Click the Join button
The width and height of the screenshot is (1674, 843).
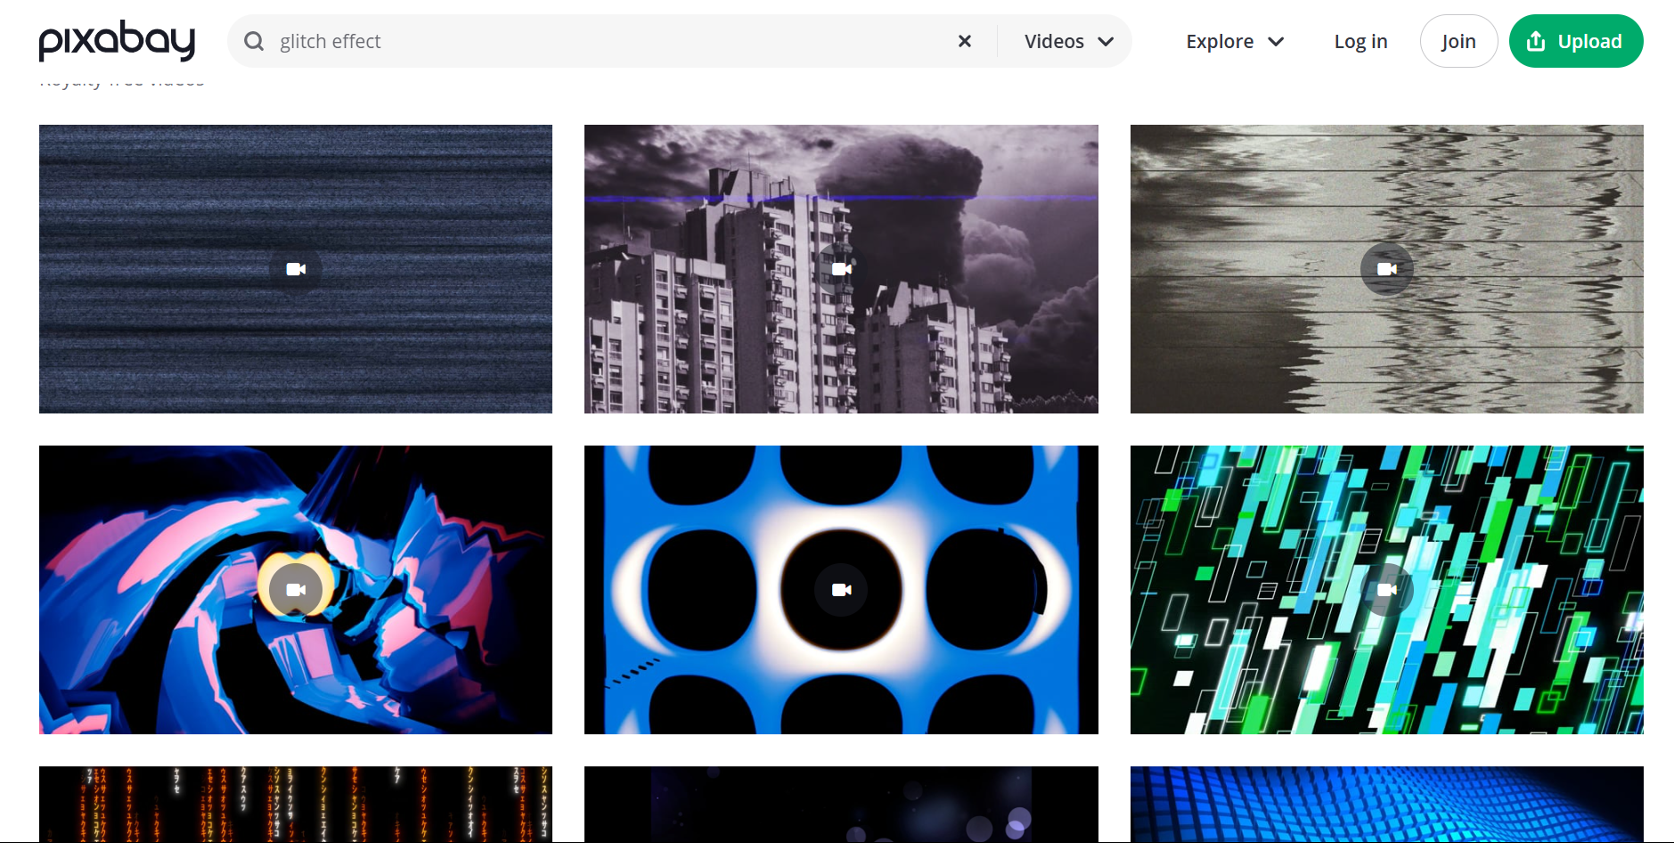(1458, 40)
